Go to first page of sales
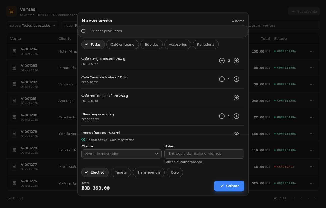Image resolution: width=326 pixels, height=208 pixels. point(294,198)
